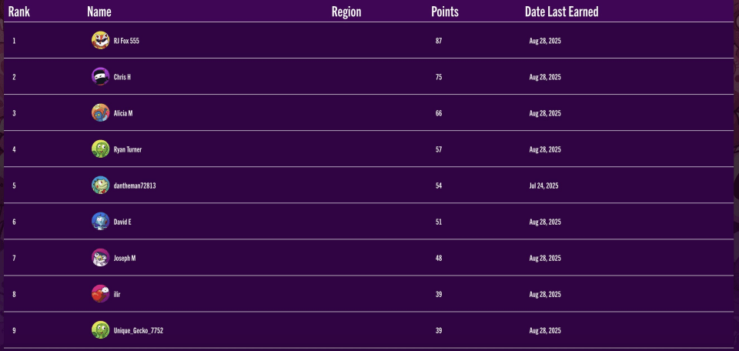Viewport: 739px width, 351px height.
Task: Click the Points column header
Action: tap(445, 12)
